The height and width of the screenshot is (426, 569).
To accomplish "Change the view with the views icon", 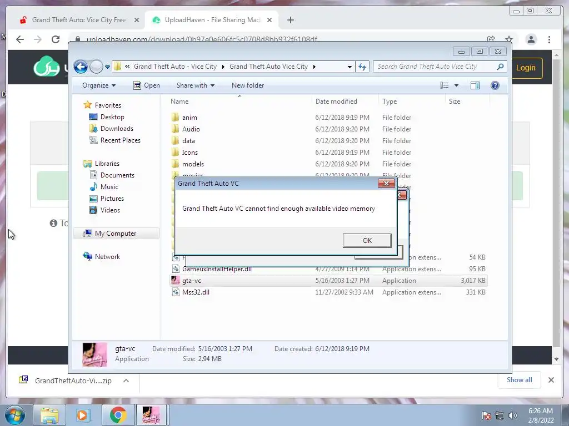I will (x=444, y=85).
